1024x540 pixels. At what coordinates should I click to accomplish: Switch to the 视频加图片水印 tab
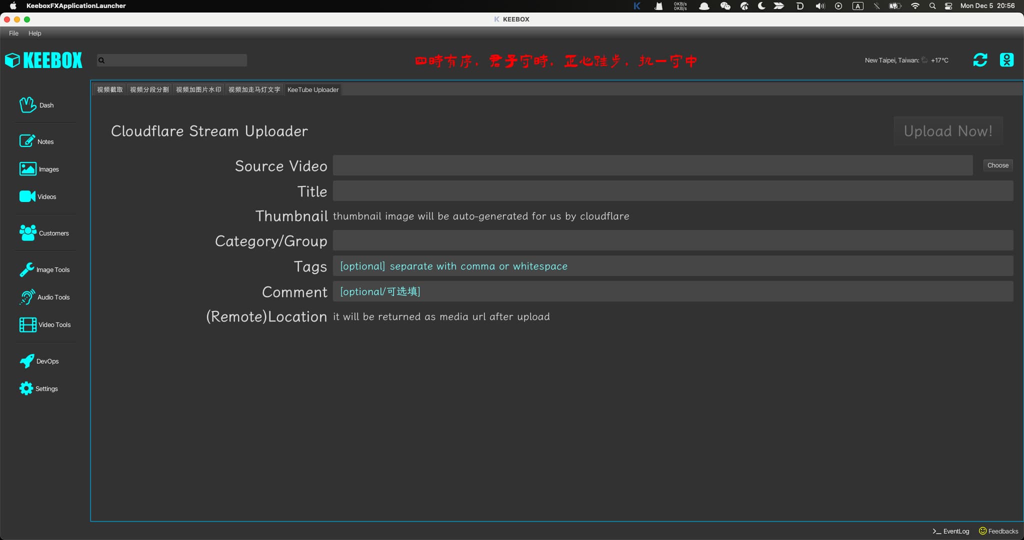tap(198, 89)
